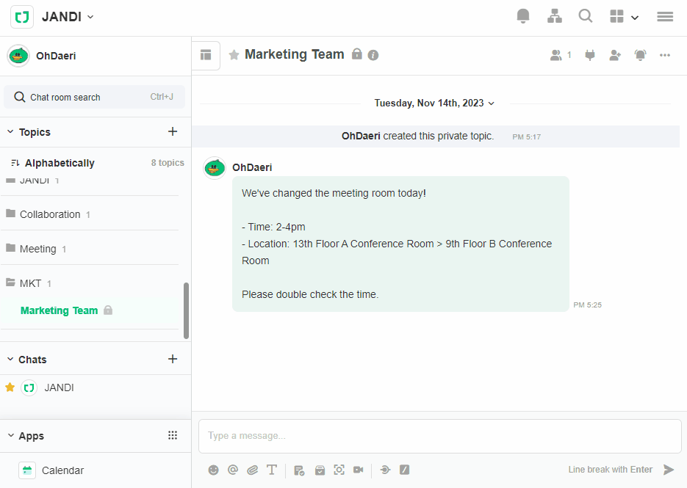This screenshot has height=488, width=687.
Task: Open the Collaboration folder
Action: point(50,214)
